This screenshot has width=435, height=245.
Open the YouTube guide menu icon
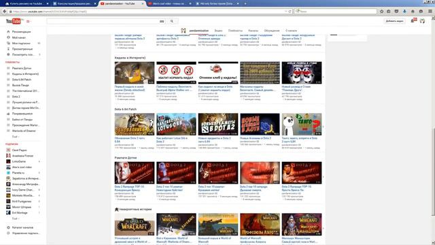(x=28, y=21)
